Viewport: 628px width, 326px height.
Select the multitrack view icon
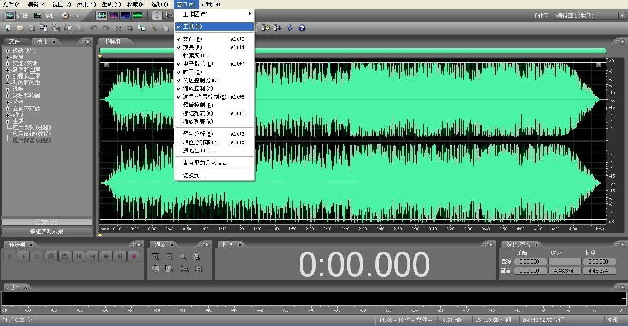(x=38, y=16)
